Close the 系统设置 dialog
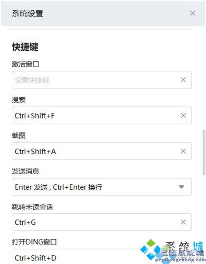The width and height of the screenshot is (206, 264). (x=193, y=13)
